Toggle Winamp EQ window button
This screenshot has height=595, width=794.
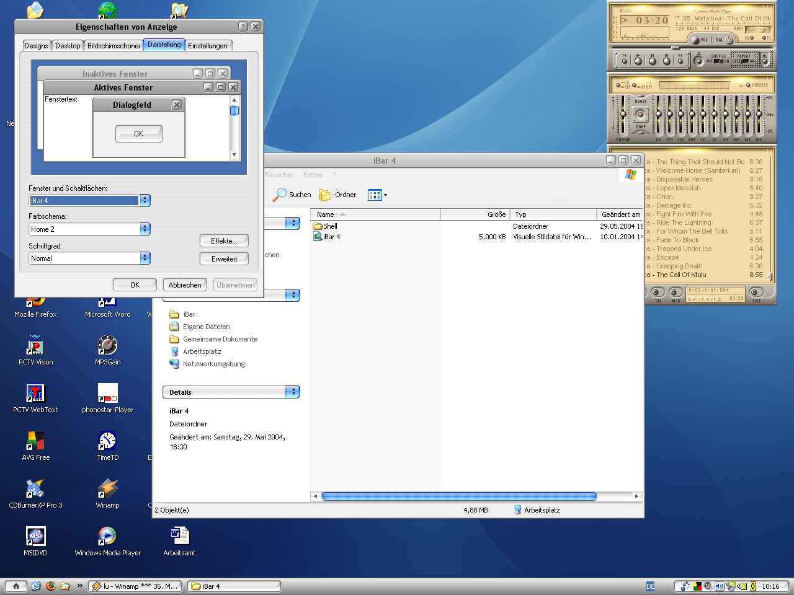point(752,38)
